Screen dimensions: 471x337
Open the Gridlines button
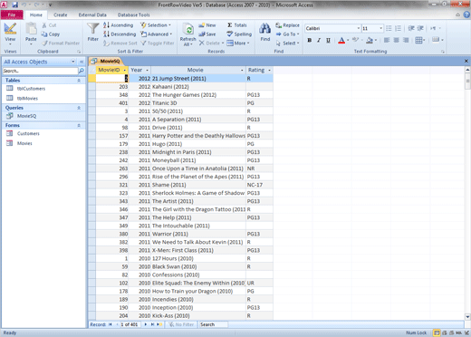coord(420,40)
